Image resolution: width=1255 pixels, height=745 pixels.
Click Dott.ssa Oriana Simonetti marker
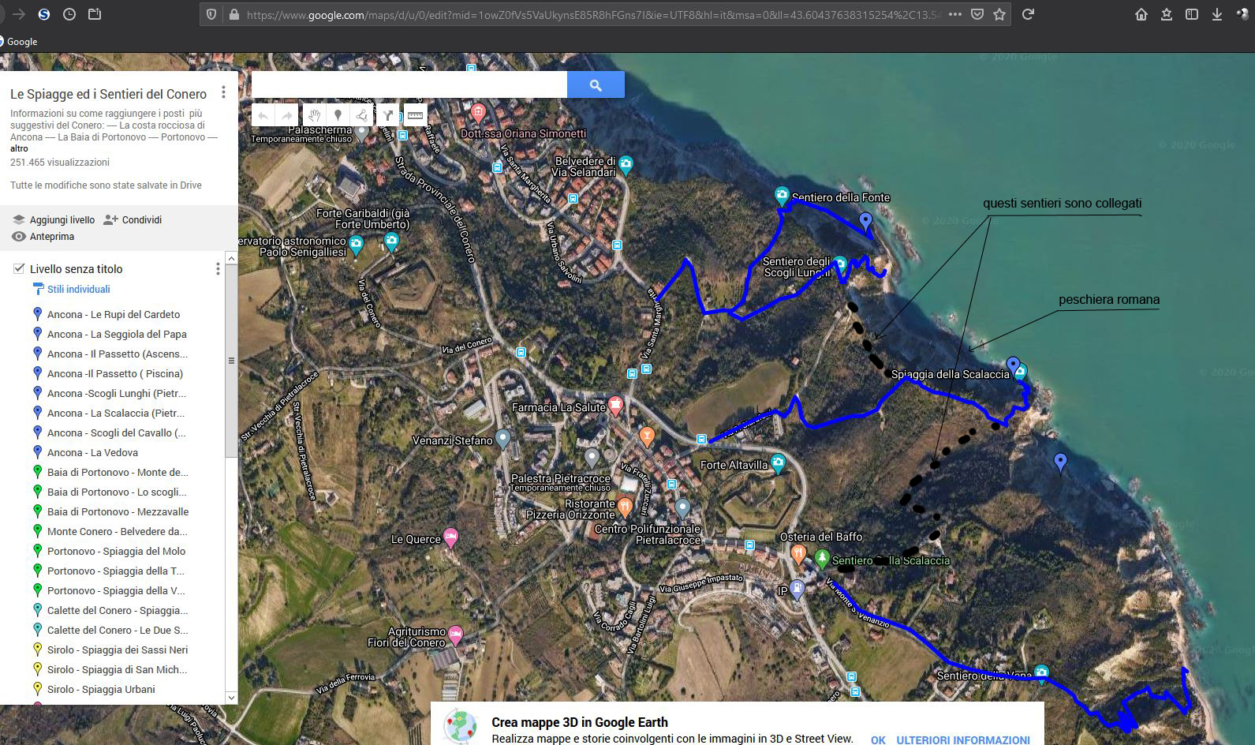coord(477,111)
